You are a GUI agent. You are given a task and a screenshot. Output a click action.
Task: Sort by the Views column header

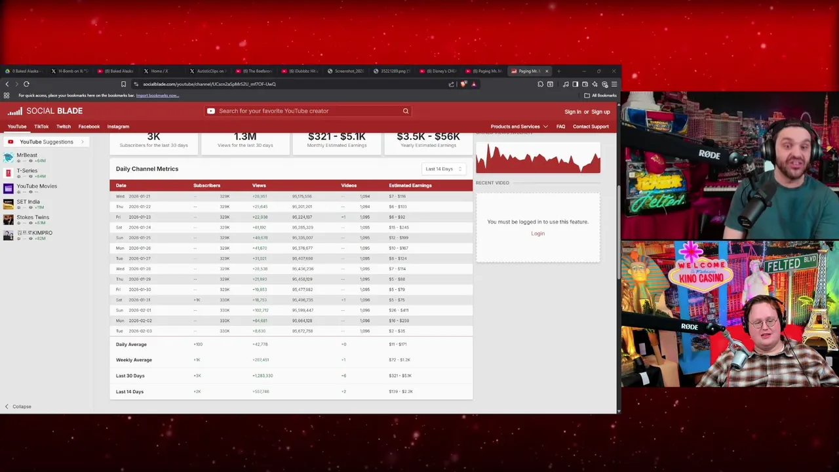point(259,186)
